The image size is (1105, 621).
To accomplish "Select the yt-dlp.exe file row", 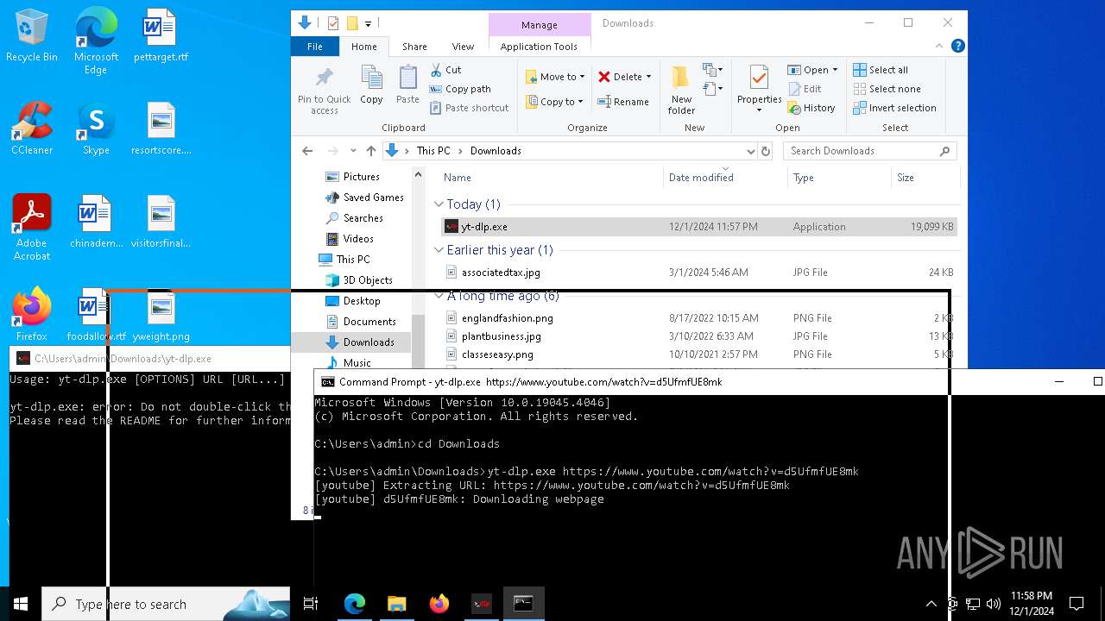I will pos(699,227).
